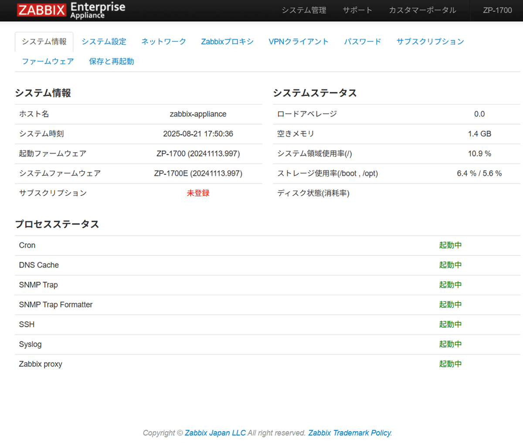
Task: Switch to the パスワード tab
Action: click(x=363, y=41)
